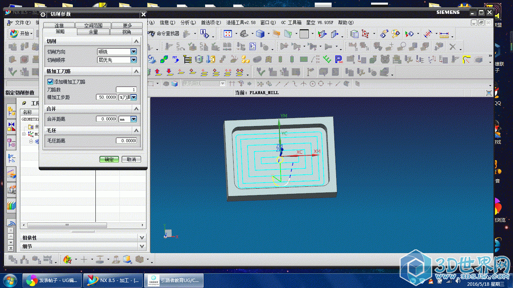This screenshot has width=513, height=288.
Task: Collapse the 合并 section
Action: 136,109
